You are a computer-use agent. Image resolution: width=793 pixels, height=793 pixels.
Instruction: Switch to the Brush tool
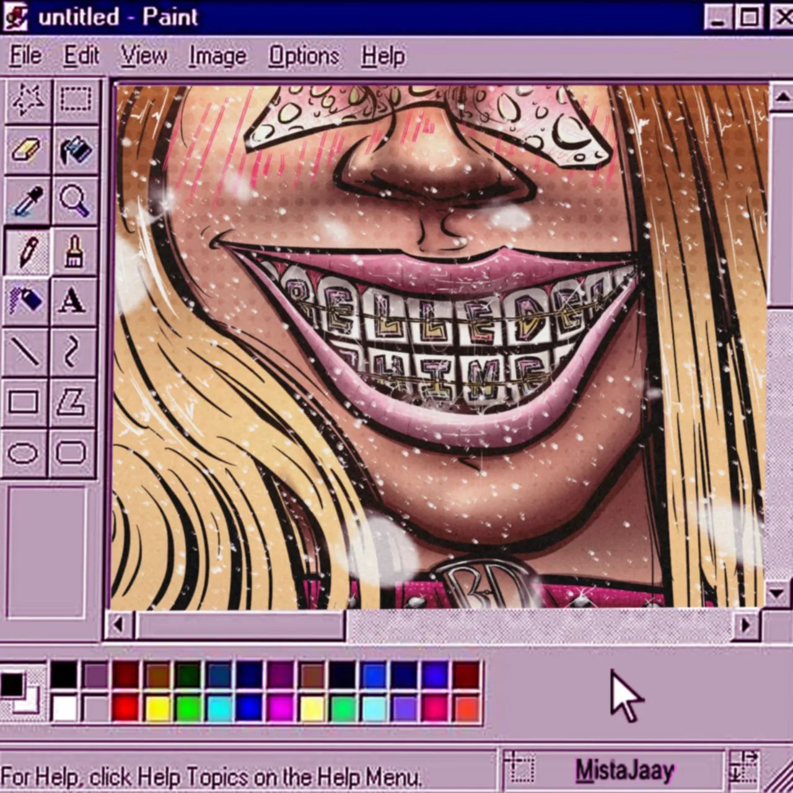click(74, 252)
